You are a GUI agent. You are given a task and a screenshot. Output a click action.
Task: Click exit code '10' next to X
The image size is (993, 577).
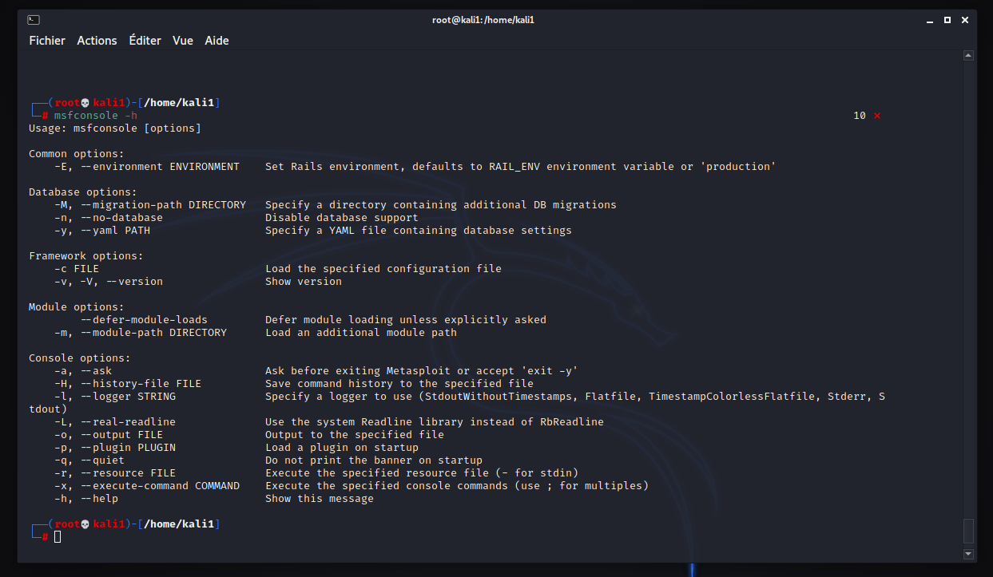(x=860, y=116)
